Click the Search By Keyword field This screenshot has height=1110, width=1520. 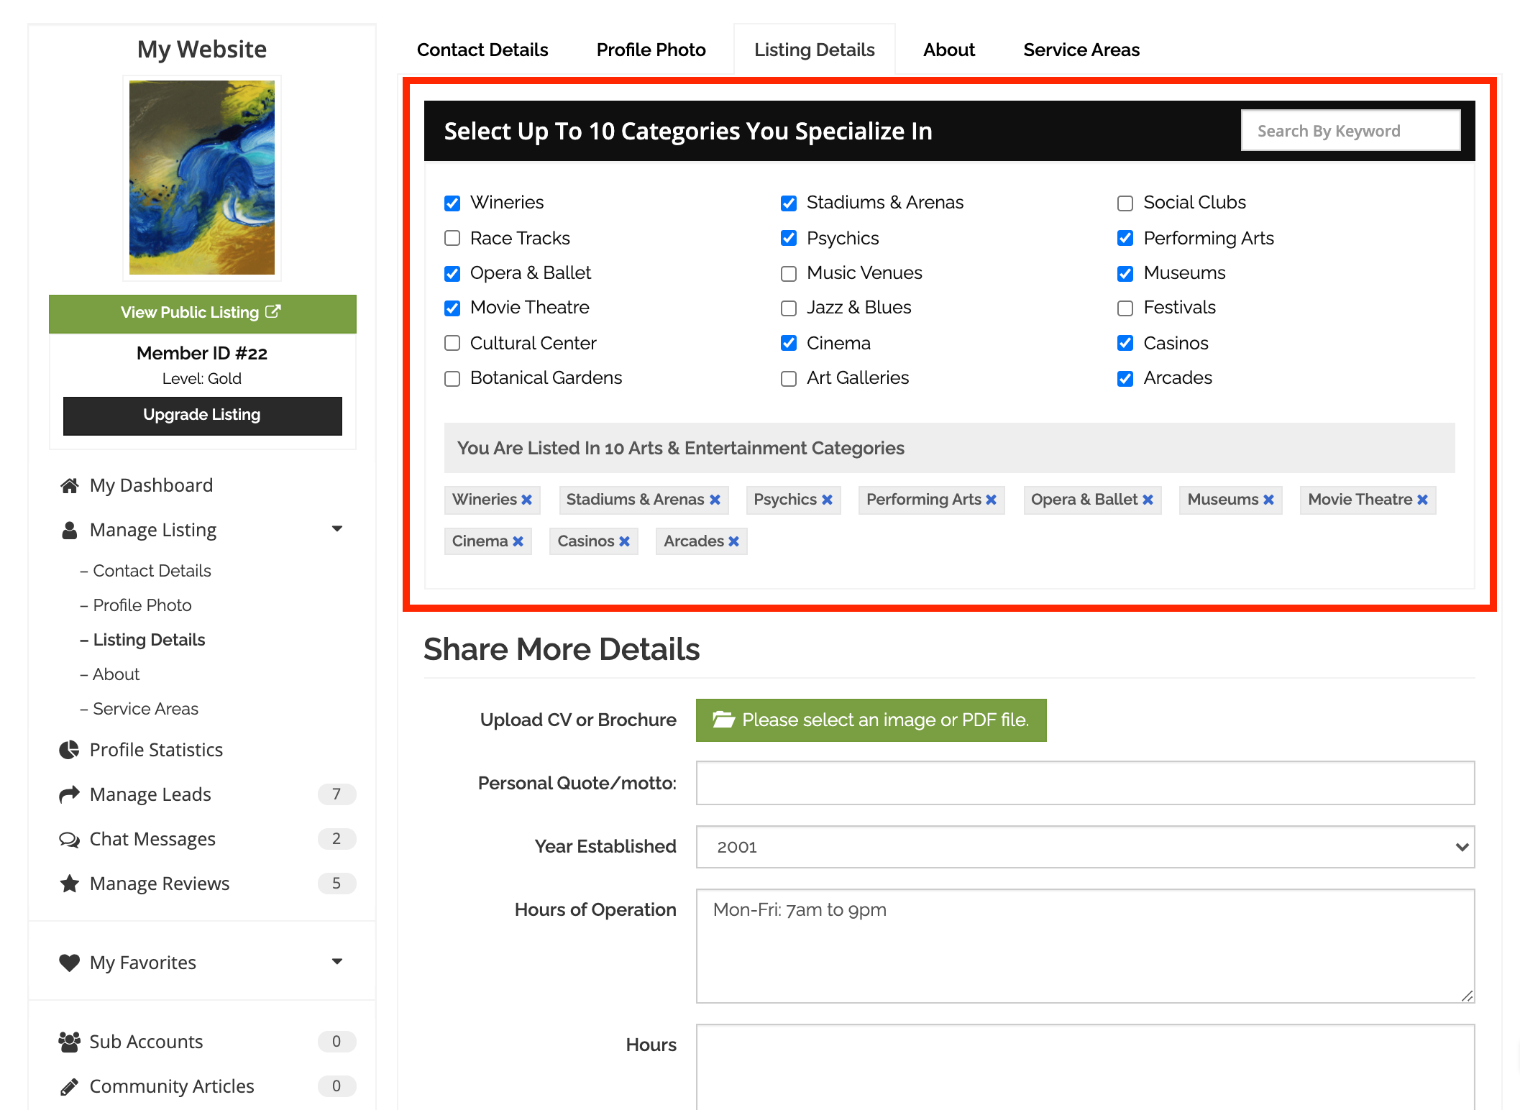click(x=1350, y=131)
